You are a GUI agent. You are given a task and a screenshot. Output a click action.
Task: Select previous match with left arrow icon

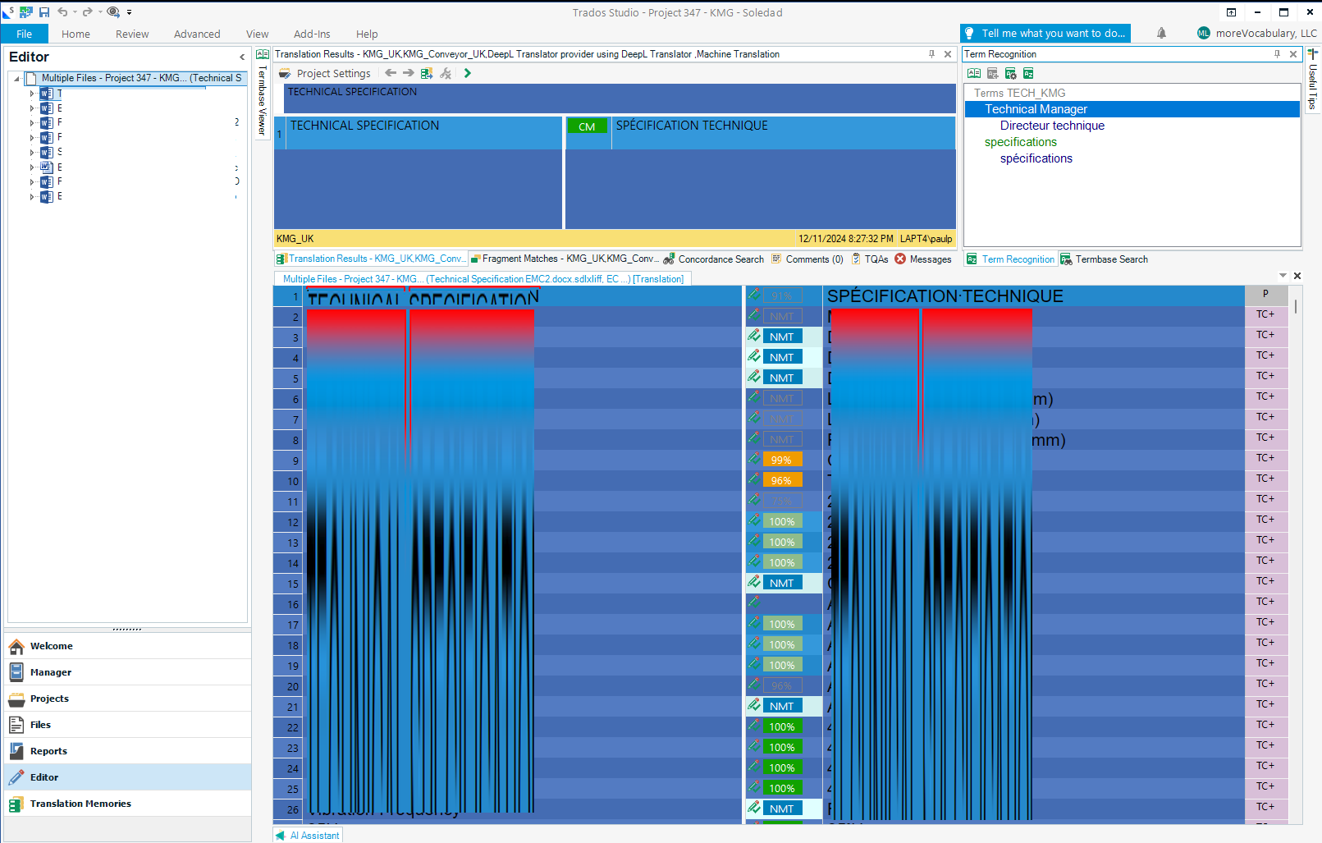click(x=391, y=73)
